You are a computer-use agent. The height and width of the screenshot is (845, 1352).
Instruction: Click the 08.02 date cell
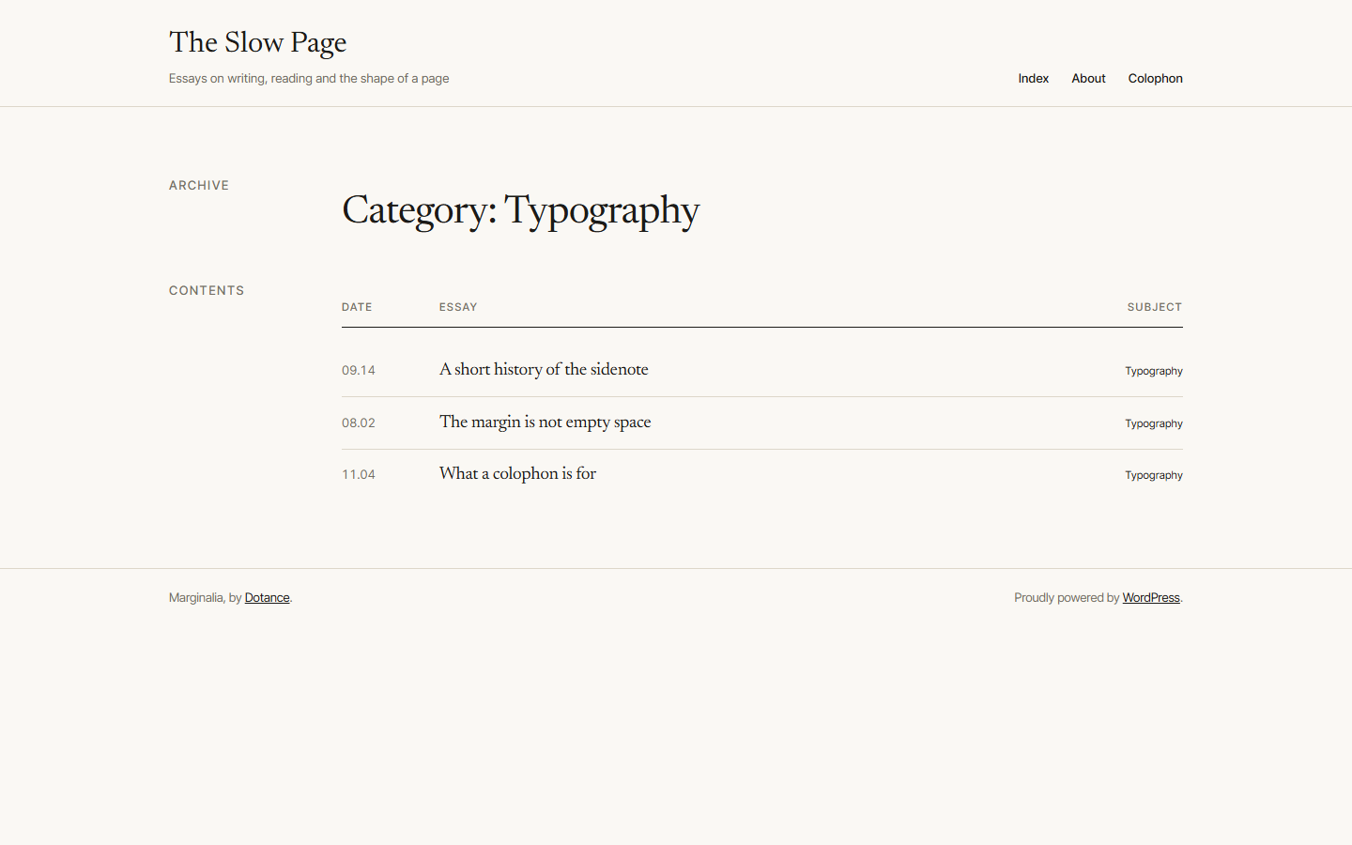tap(359, 423)
